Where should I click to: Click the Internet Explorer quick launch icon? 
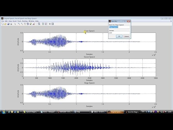click(x=9, y=112)
